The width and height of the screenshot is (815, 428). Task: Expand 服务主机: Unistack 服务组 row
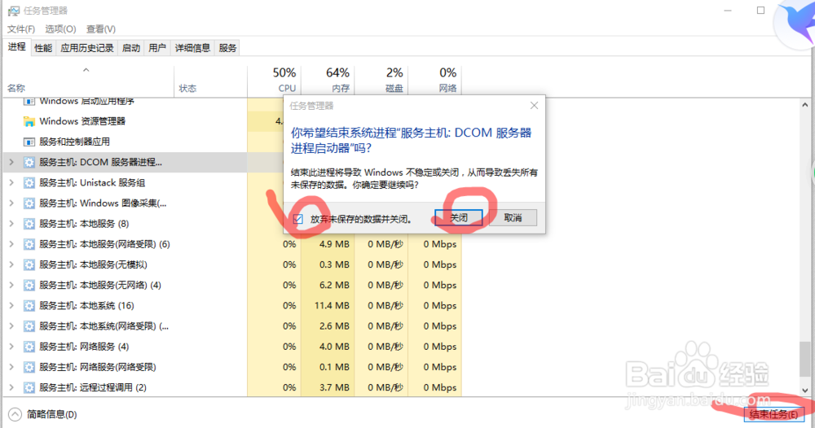(x=11, y=182)
